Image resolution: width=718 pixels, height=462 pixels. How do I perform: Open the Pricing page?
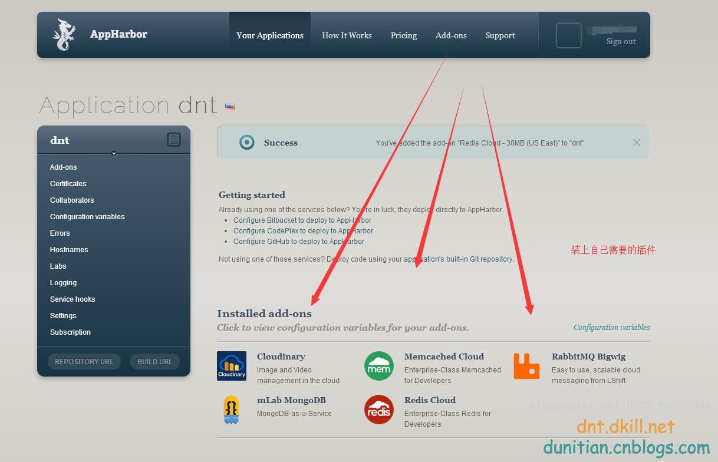point(404,35)
